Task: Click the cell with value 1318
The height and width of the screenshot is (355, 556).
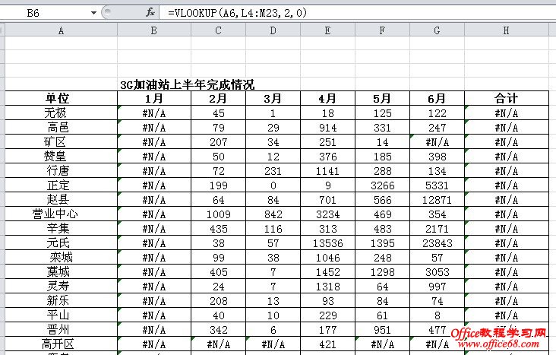Action: 327,287
